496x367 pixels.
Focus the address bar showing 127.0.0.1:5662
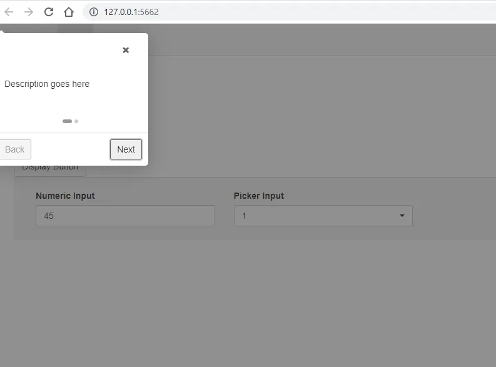290,12
